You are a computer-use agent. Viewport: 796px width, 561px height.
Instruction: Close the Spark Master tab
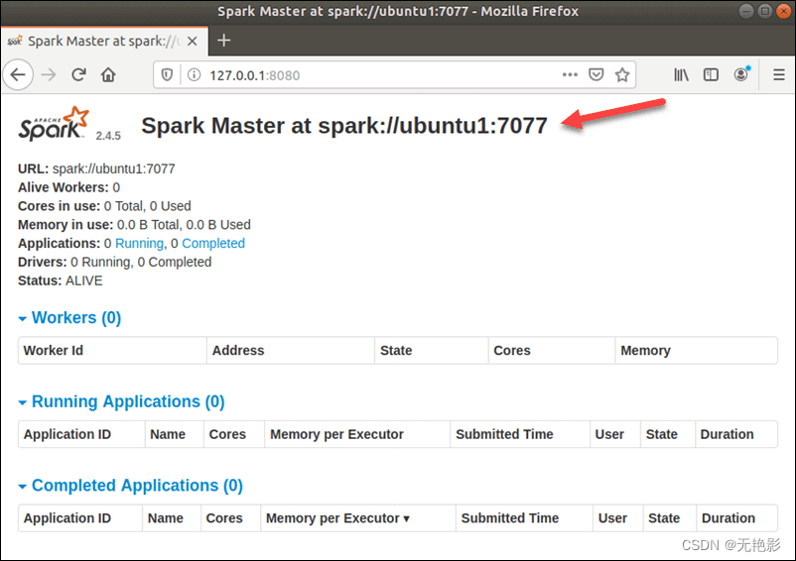pyautogui.click(x=192, y=41)
